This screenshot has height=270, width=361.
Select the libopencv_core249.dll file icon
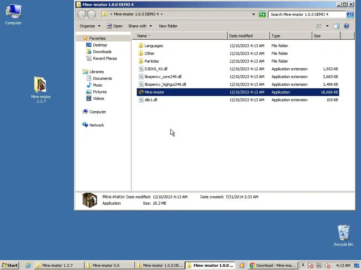click(x=141, y=76)
